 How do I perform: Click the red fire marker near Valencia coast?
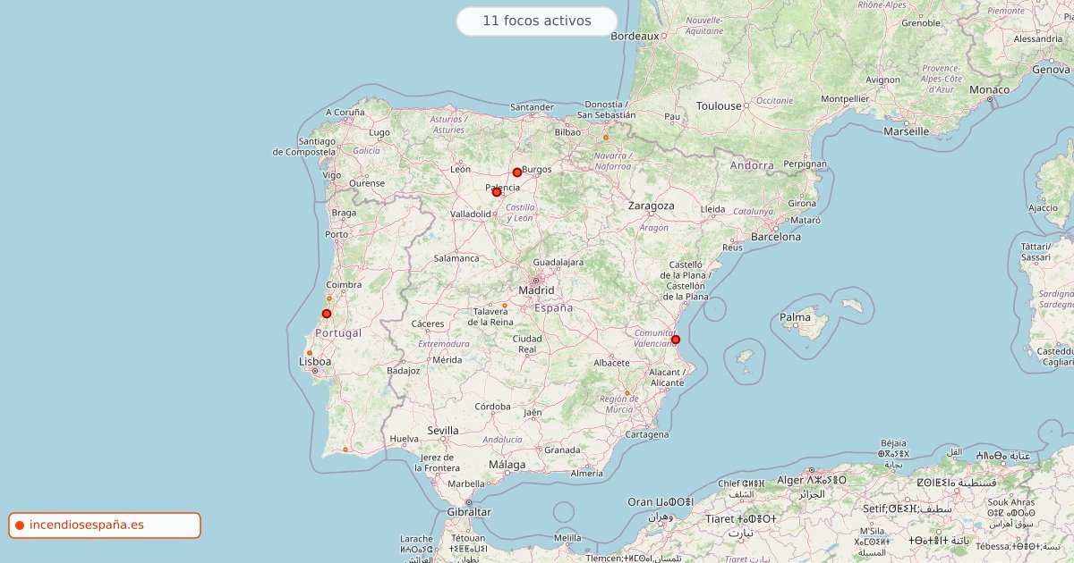click(x=676, y=340)
